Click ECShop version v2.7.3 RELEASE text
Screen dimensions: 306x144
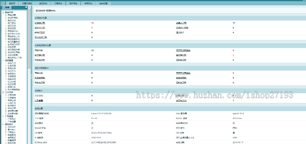(x=104, y=143)
